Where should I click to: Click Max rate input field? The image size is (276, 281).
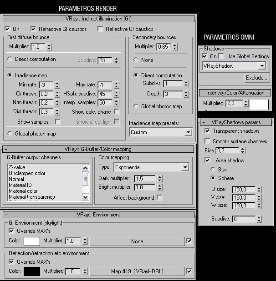105,85
